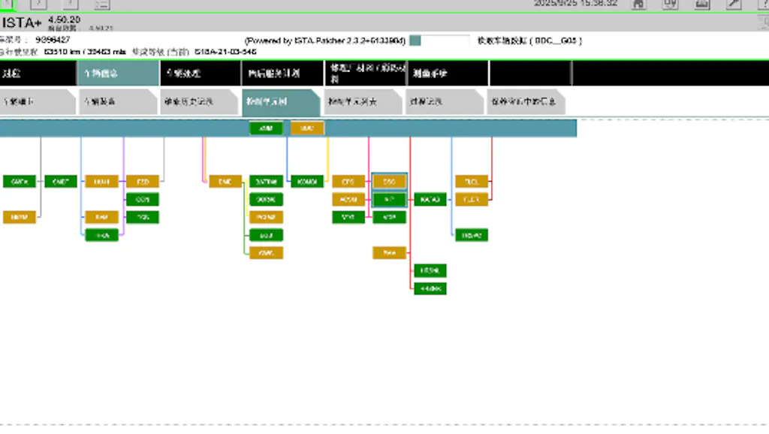
Task: Click the home icon in top toolbar
Action: (x=638, y=4)
